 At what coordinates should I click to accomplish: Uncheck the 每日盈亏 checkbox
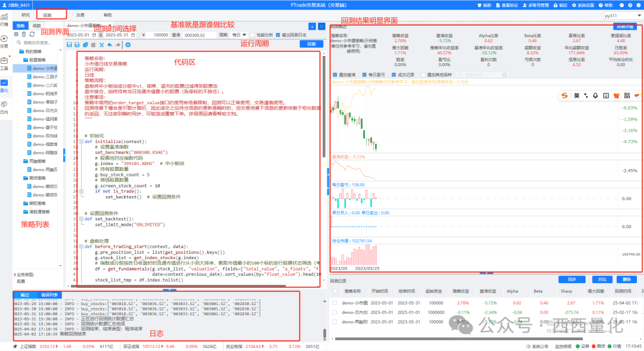[x=364, y=74]
